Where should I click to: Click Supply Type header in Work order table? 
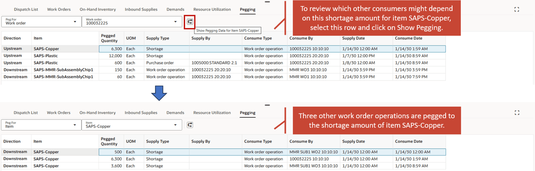(x=157, y=38)
